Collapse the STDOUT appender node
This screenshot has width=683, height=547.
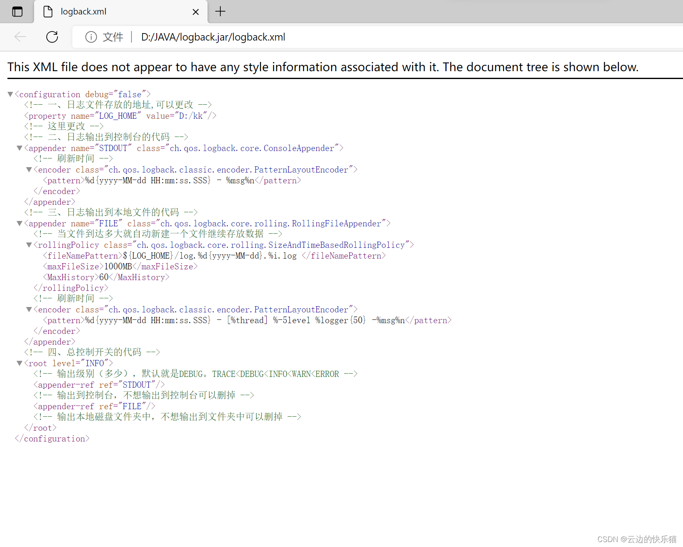[19, 148]
